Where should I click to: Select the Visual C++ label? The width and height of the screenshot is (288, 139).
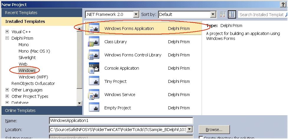pos(21,32)
